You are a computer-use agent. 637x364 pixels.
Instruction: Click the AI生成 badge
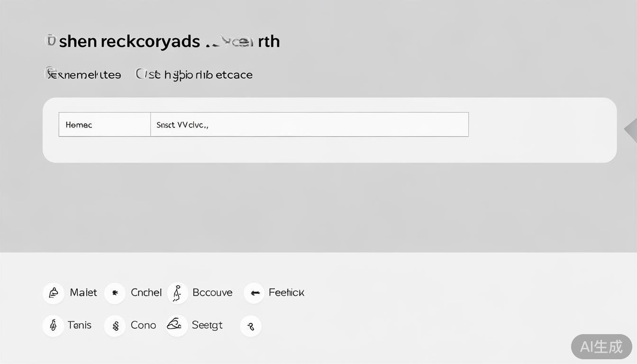(601, 346)
